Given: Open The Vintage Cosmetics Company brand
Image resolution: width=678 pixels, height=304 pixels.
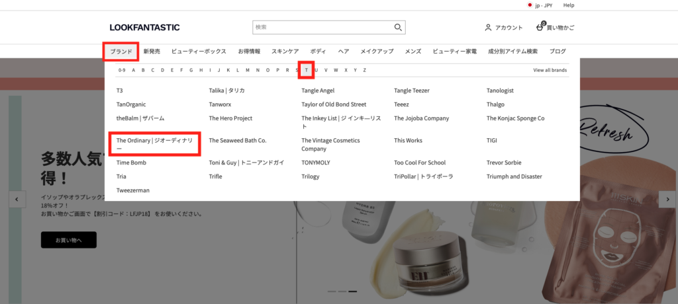Looking at the screenshot, I should click(330, 145).
